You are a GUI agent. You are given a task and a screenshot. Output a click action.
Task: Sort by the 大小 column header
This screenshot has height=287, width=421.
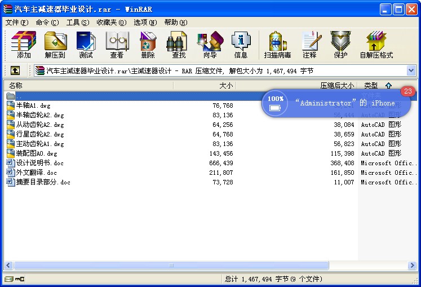pyautogui.click(x=205, y=86)
